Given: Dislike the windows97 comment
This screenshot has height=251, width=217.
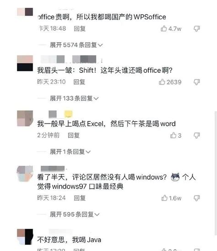Looking at the screenshot, I should 196,198.
